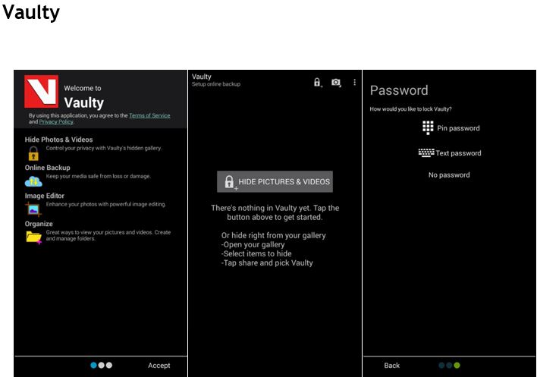
Task: Open the Terms of Service link
Action: pyautogui.click(x=149, y=115)
